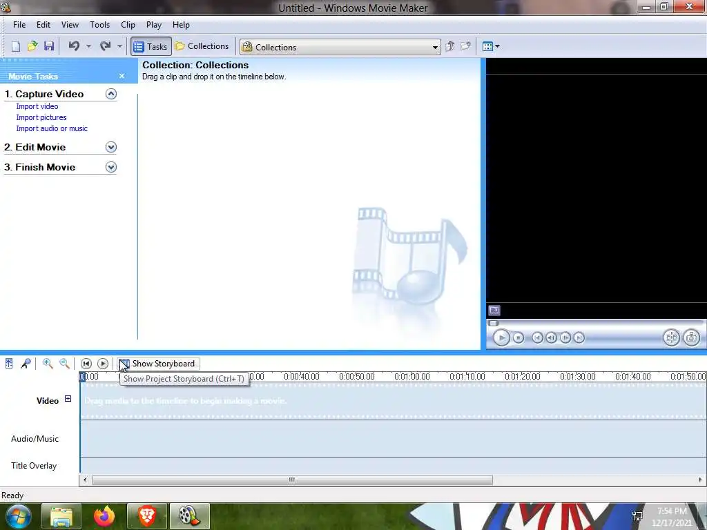This screenshot has width=707, height=530.
Task: Toggle the Collections pane button
Action: pos(202,46)
